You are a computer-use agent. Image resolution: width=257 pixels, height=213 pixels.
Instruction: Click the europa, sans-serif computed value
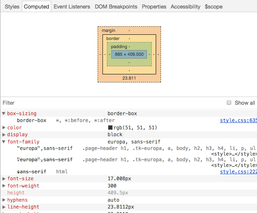(x=134, y=142)
